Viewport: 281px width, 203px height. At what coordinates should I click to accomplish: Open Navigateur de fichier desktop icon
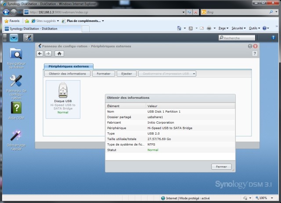pos(16,58)
